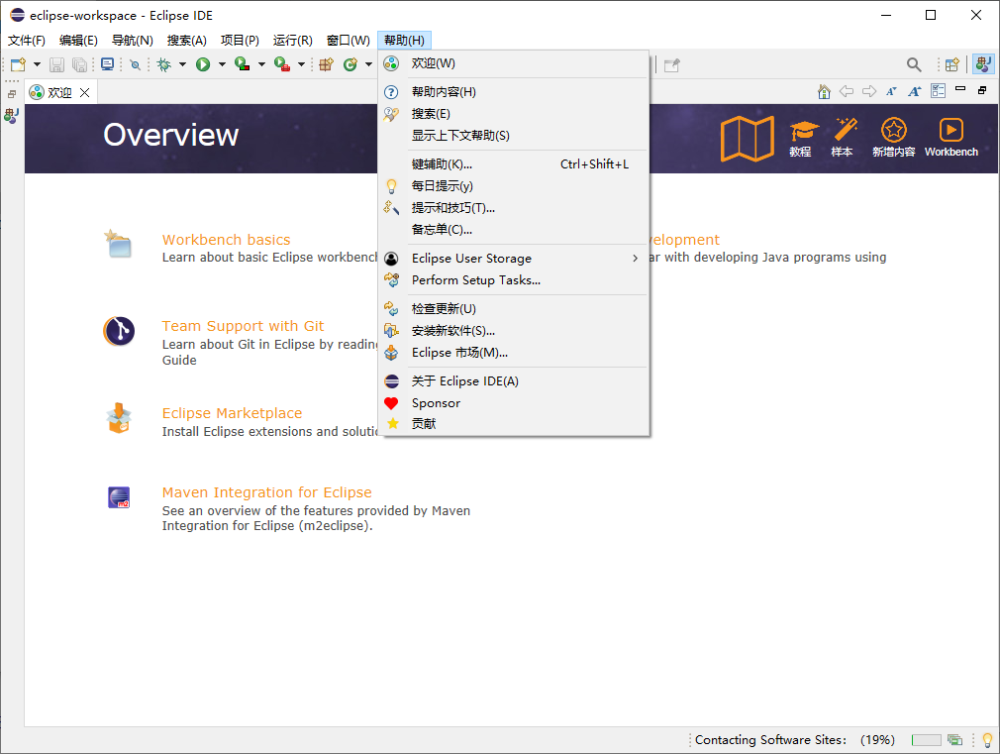1000x754 pixels.
Task: Open the 导航(N) menu
Action: (132, 41)
